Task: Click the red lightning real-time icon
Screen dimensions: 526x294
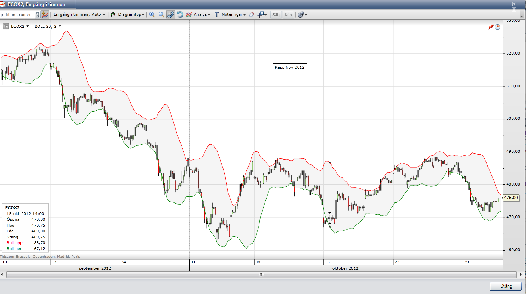Action: click(x=491, y=27)
